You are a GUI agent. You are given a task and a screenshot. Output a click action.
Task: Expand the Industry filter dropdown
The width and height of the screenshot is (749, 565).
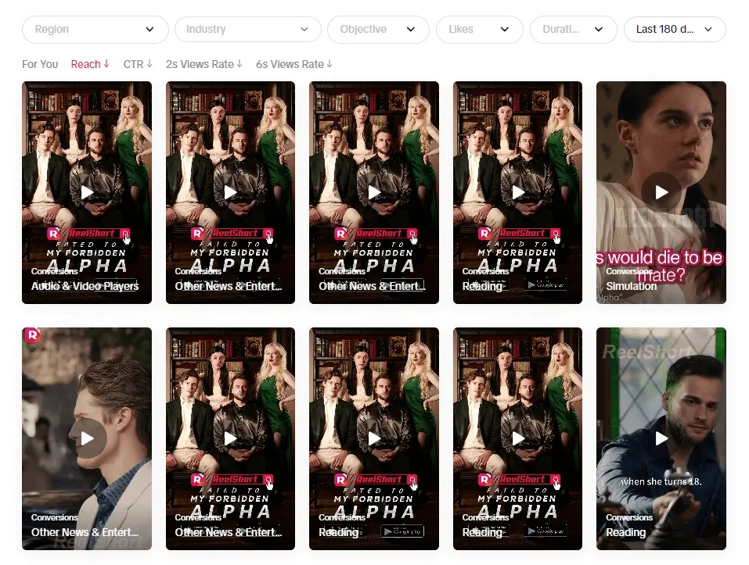247,30
